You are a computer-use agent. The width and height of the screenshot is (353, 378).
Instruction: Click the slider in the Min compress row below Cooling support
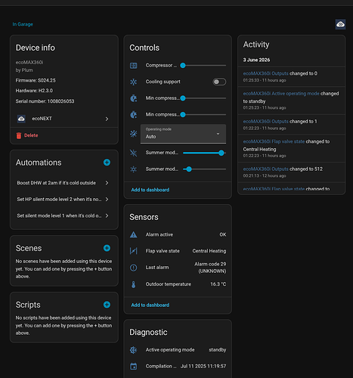203,98
